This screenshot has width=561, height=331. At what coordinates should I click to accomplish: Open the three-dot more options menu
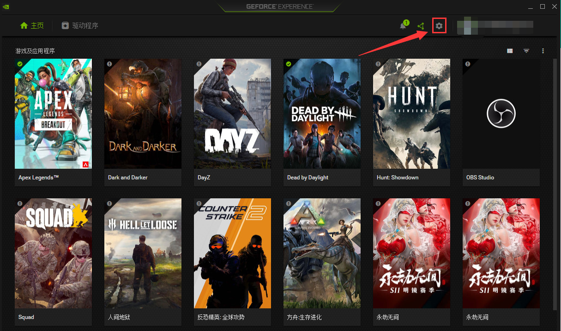[543, 51]
